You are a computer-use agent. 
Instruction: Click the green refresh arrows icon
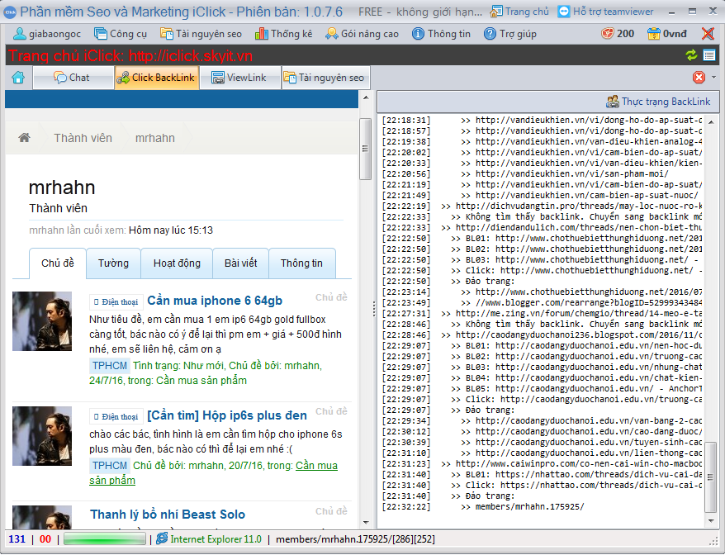pyautogui.click(x=691, y=55)
